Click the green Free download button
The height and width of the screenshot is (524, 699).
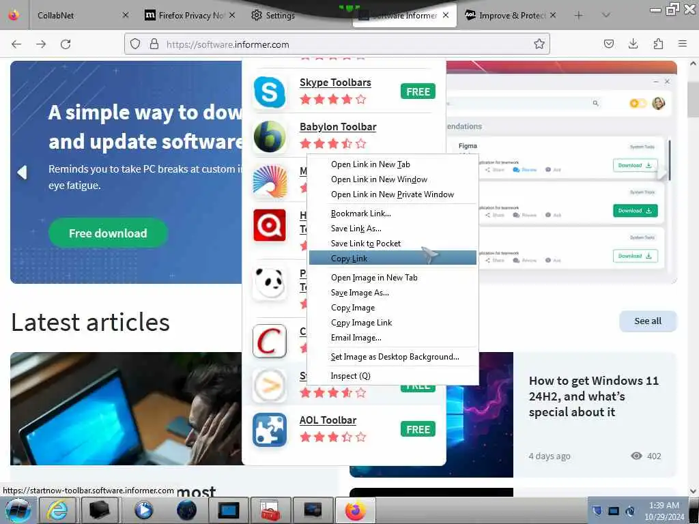click(x=108, y=233)
